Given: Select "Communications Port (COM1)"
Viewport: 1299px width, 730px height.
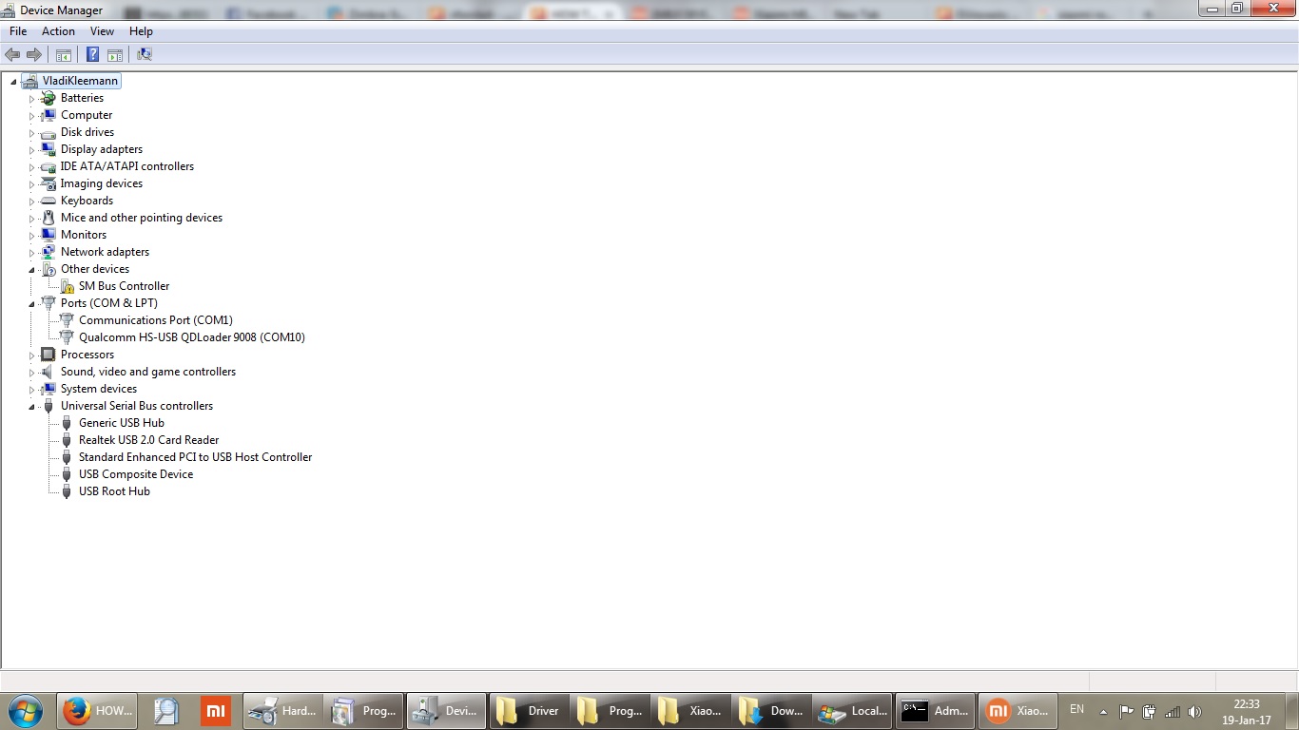Looking at the screenshot, I should (x=156, y=320).
